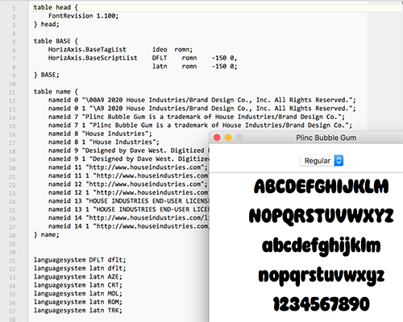Close the Plinc Bubble Gum window
The width and height of the screenshot is (403, 322).
click(x=217, y=138)
